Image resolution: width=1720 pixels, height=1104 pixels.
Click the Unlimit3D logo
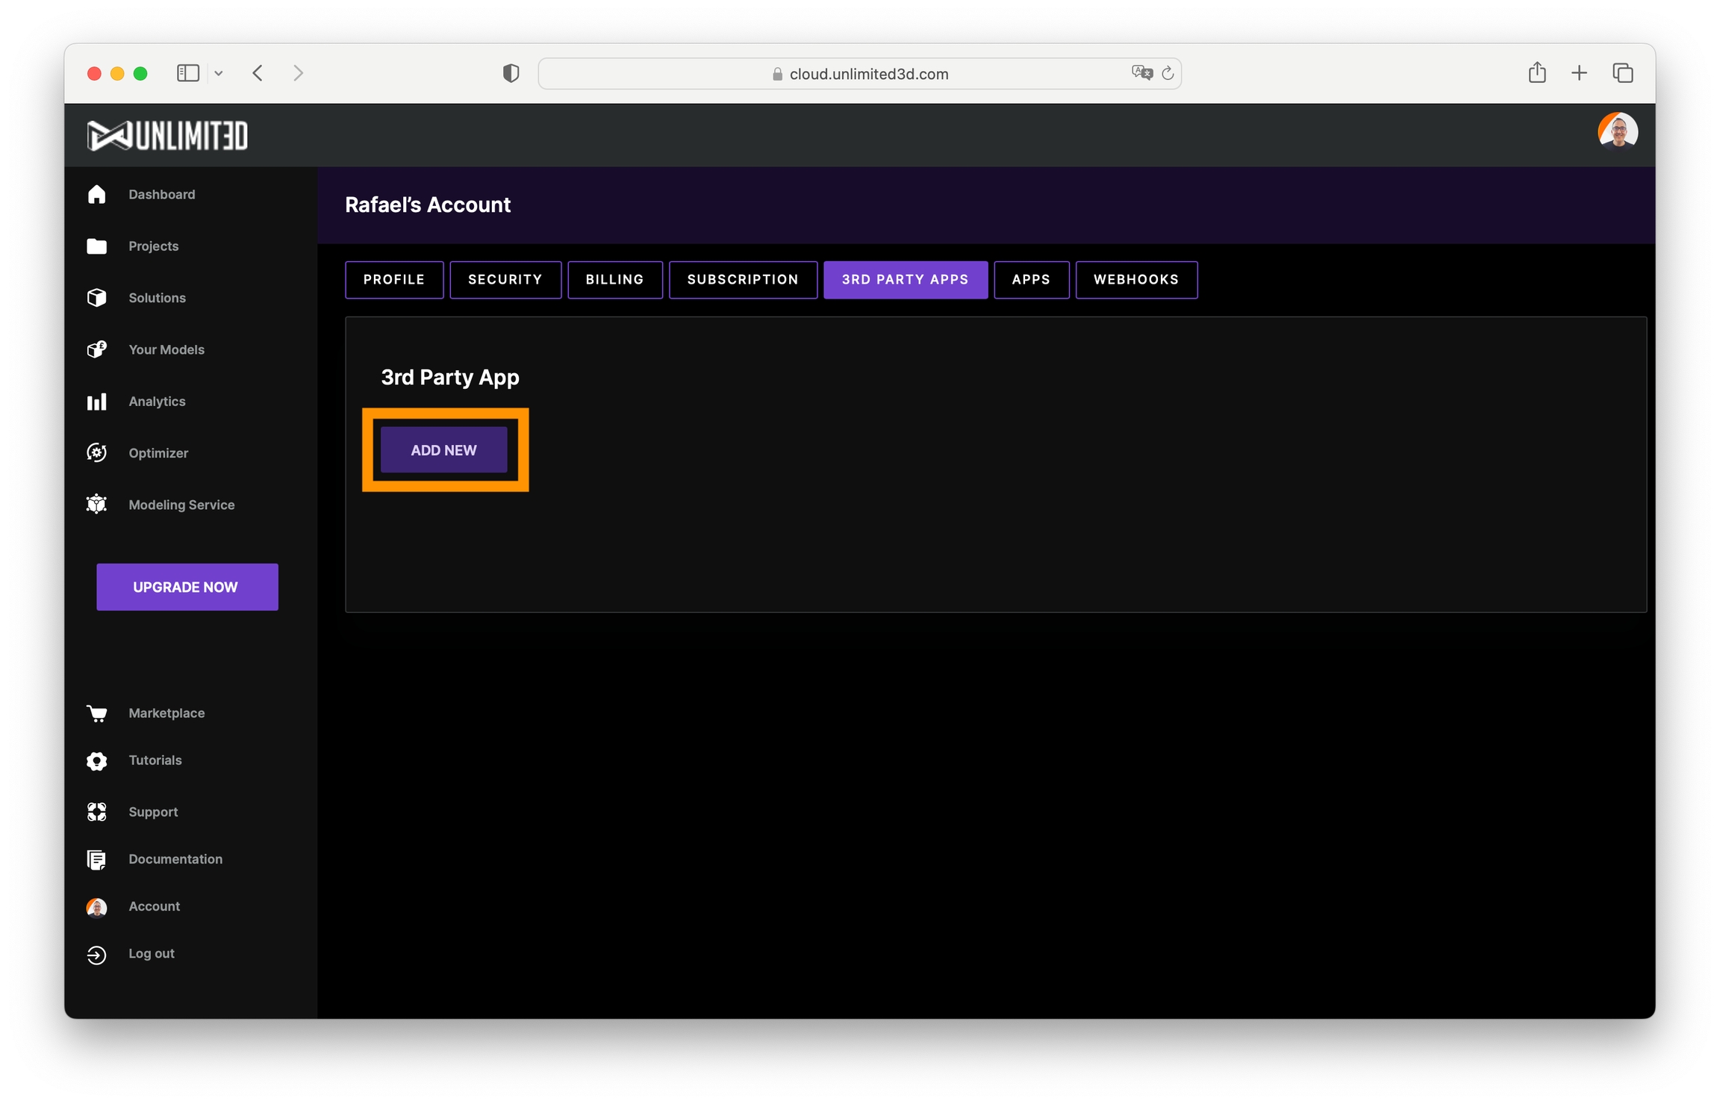(x=168, y=136)
